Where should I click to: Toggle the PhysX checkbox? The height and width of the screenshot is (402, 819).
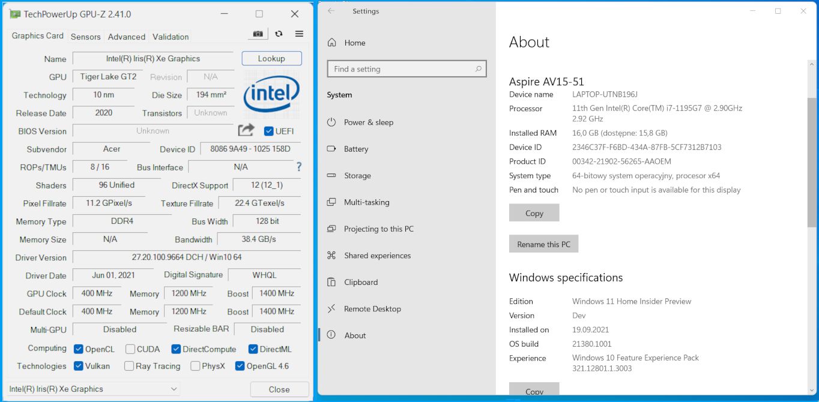coord(195,365)
